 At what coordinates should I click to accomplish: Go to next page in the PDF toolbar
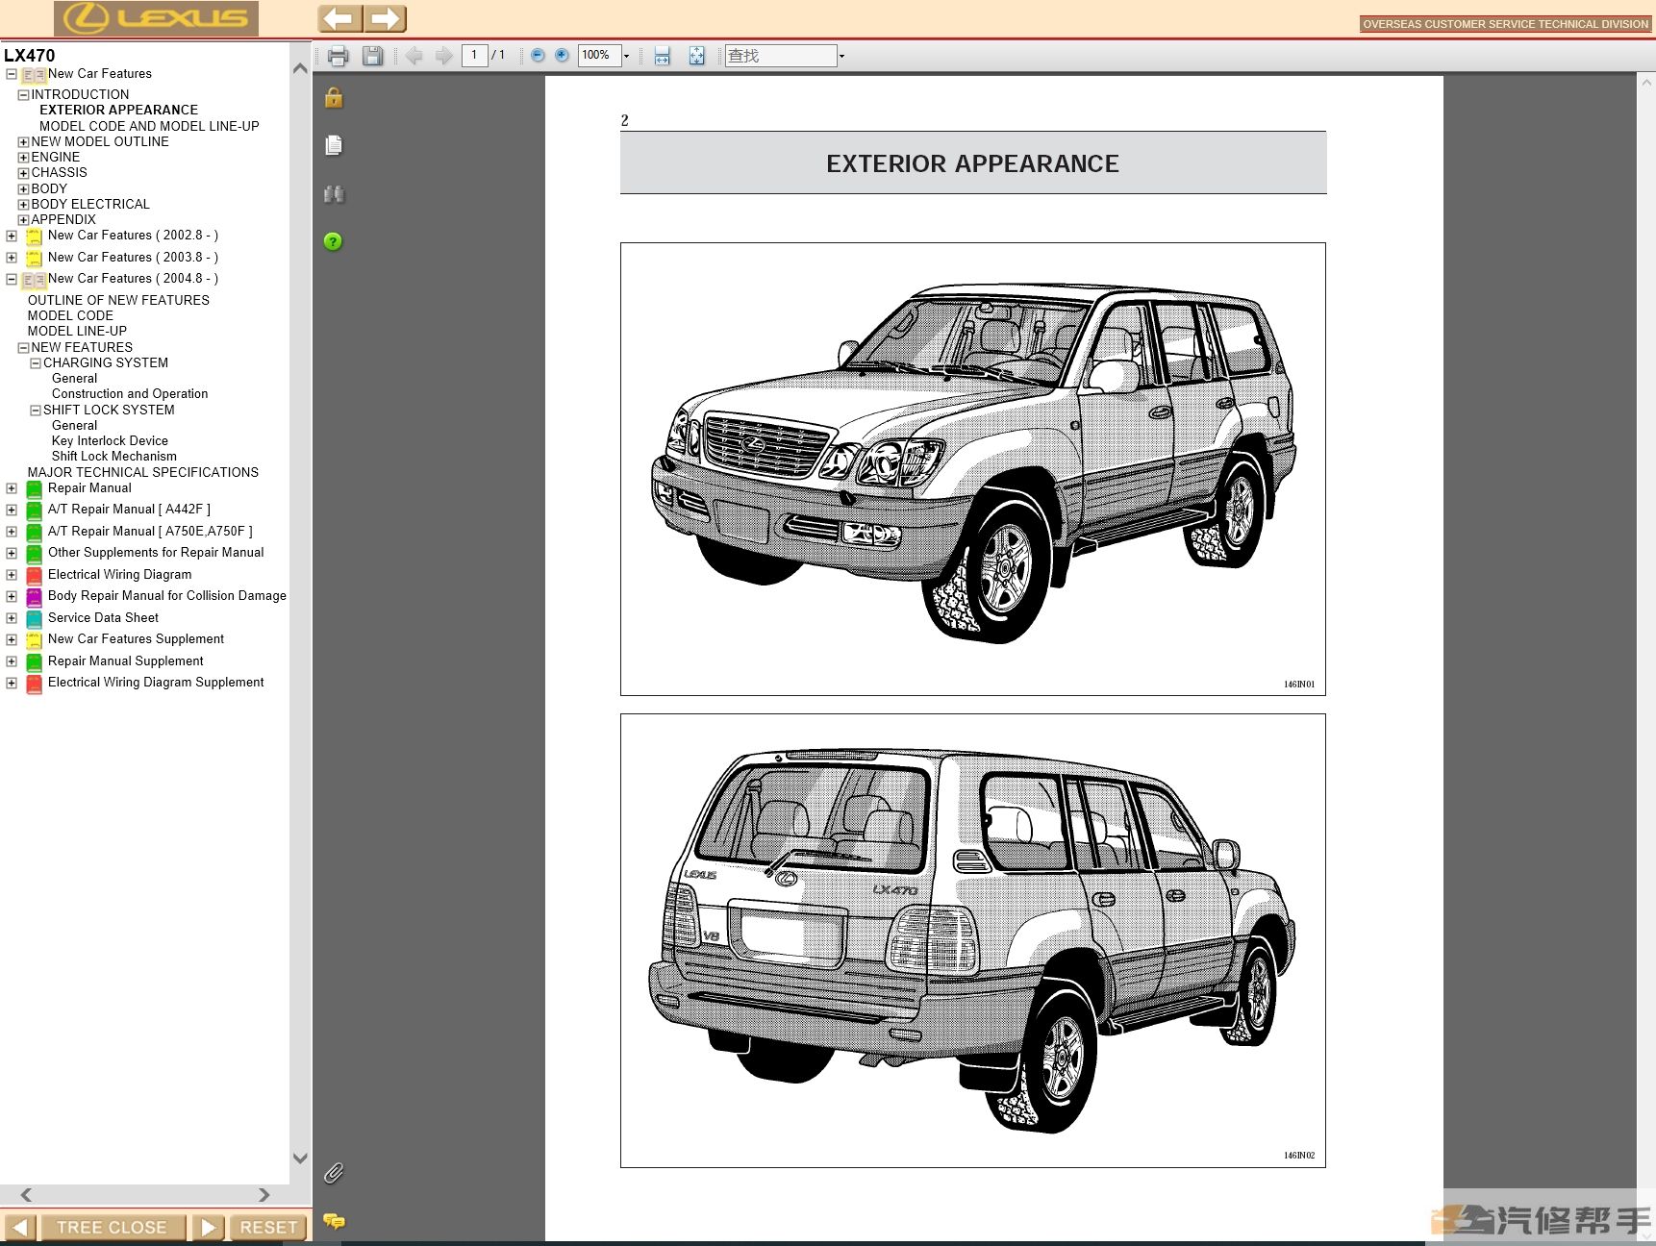coord(443,56)
